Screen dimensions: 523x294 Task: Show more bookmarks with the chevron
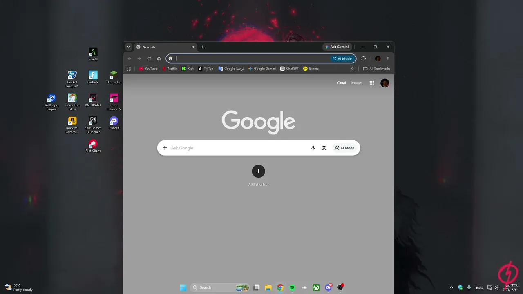tap(352, 69)
